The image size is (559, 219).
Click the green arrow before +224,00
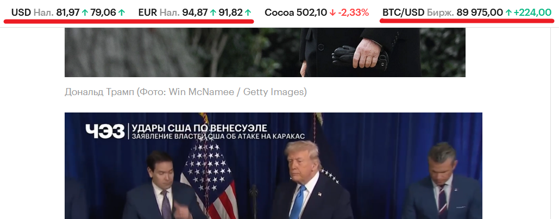508,13
